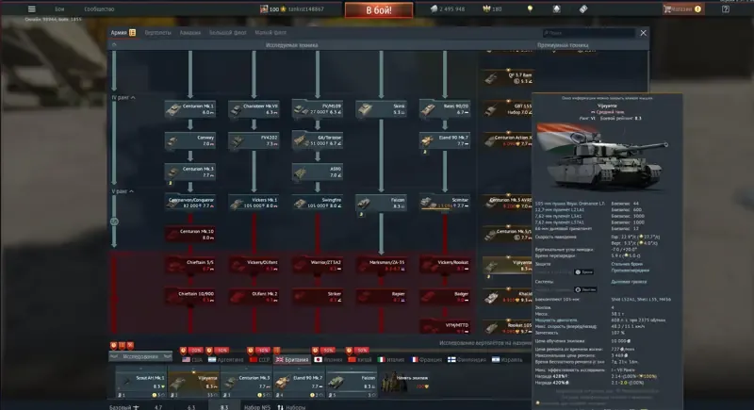Viewport: 754px width, 410px height.
Task: Choose the Япония nation
Action: point(328,359)
